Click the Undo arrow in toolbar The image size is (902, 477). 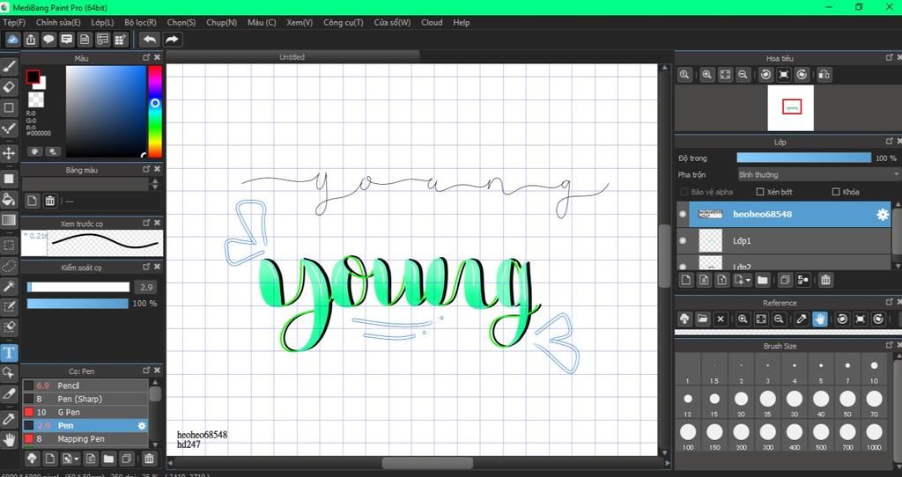coord(150,40)
